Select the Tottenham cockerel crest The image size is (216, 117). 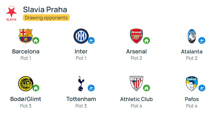81,84
